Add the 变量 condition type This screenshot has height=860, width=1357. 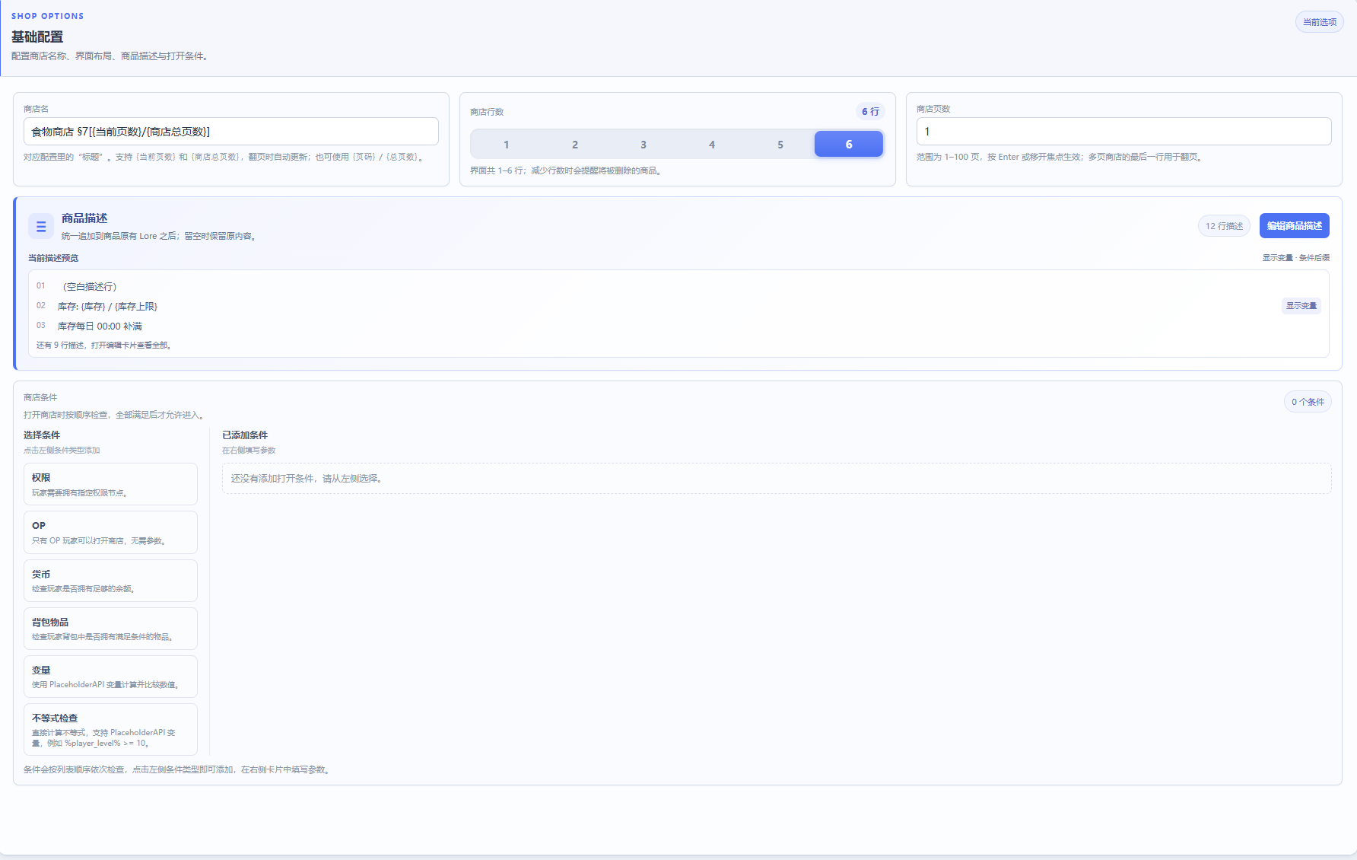coord(110,677)
